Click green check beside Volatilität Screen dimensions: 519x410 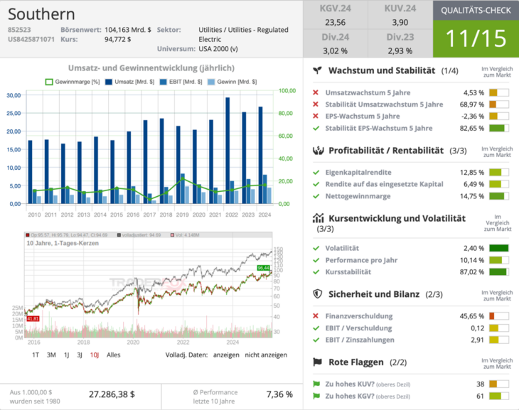click(316, 248)
